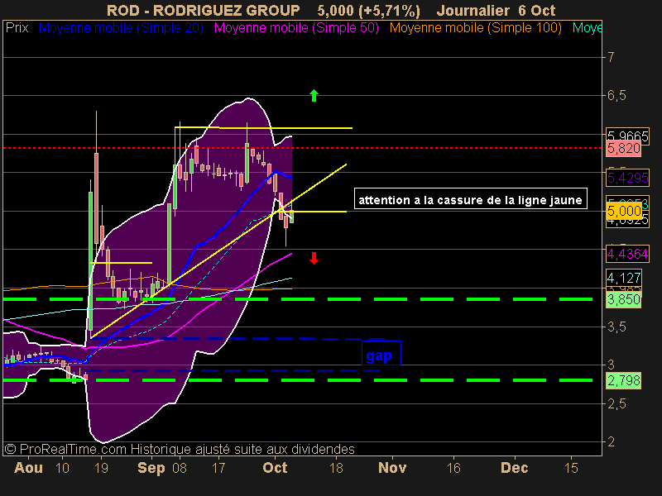Click 'Moyenne mobile (Simple 20)' legend entry

coord(121,28)
